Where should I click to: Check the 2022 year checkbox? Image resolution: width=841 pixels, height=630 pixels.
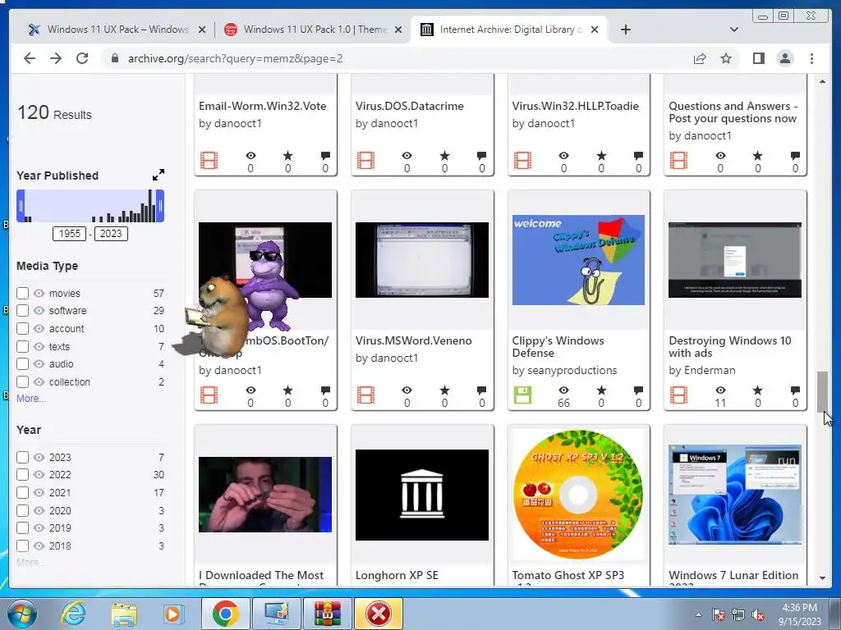point(22,475)
